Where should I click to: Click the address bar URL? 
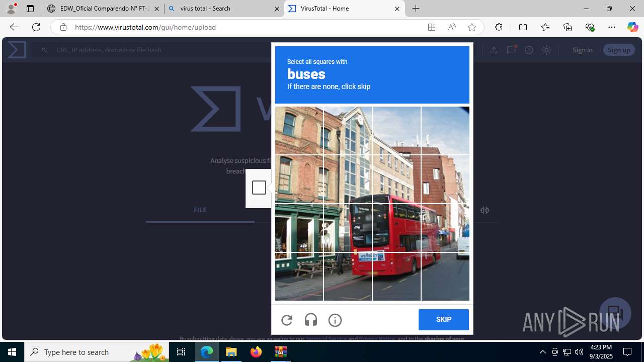[x=145, y=27]
